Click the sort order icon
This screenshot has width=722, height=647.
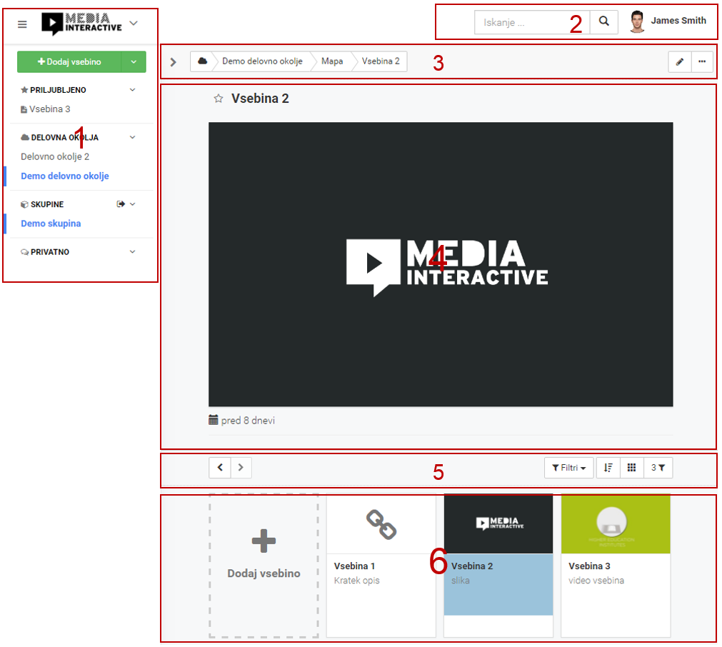pyautogui.click(x=608, y=468)
